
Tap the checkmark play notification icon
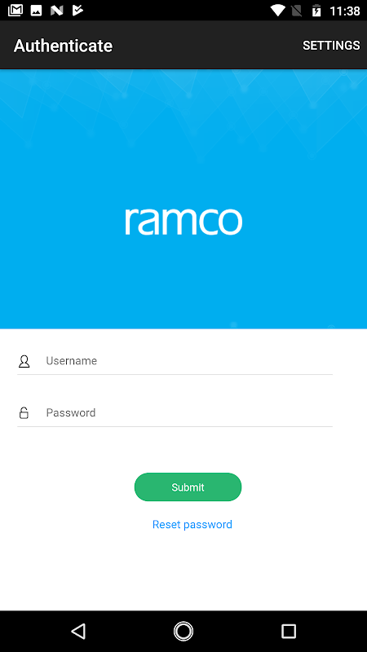(77, 11)
